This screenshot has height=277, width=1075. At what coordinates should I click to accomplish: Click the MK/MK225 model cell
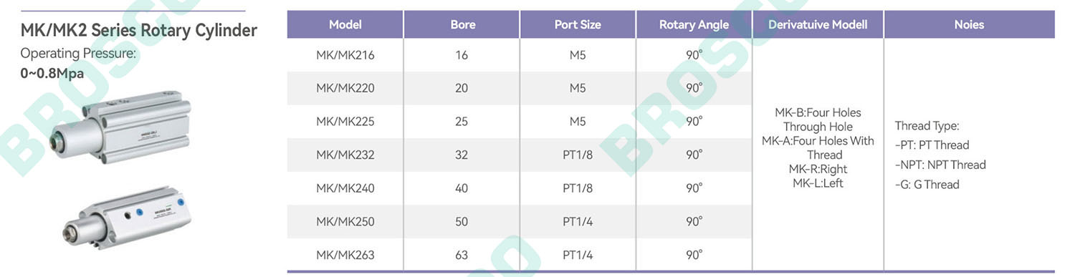tap(345, 122)
